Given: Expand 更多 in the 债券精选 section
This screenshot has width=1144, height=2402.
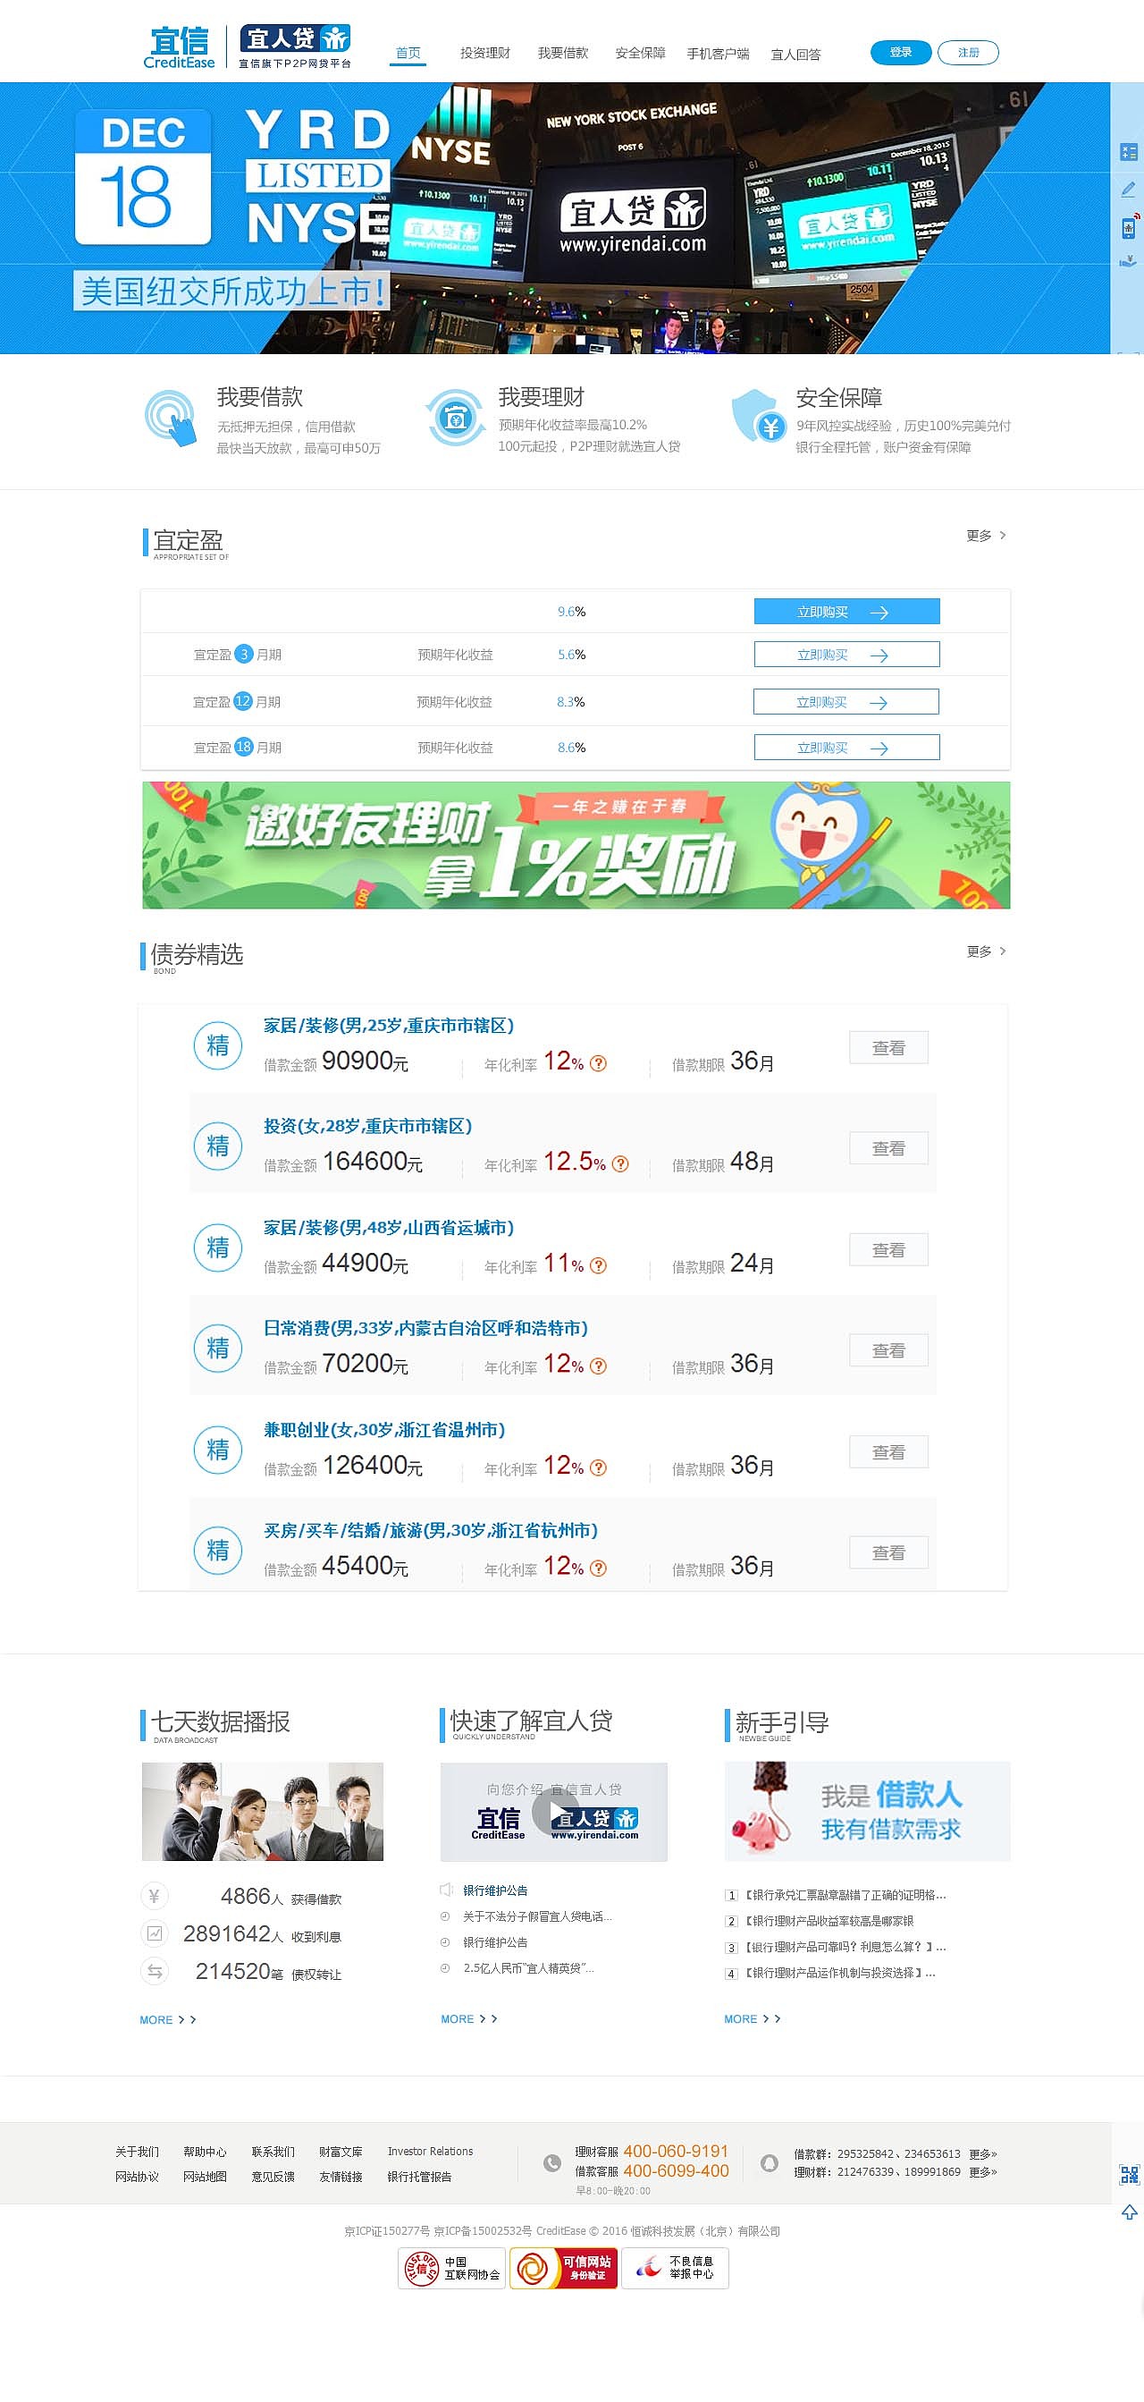Looking at the screenshot, I should click(x=987, y=951).
